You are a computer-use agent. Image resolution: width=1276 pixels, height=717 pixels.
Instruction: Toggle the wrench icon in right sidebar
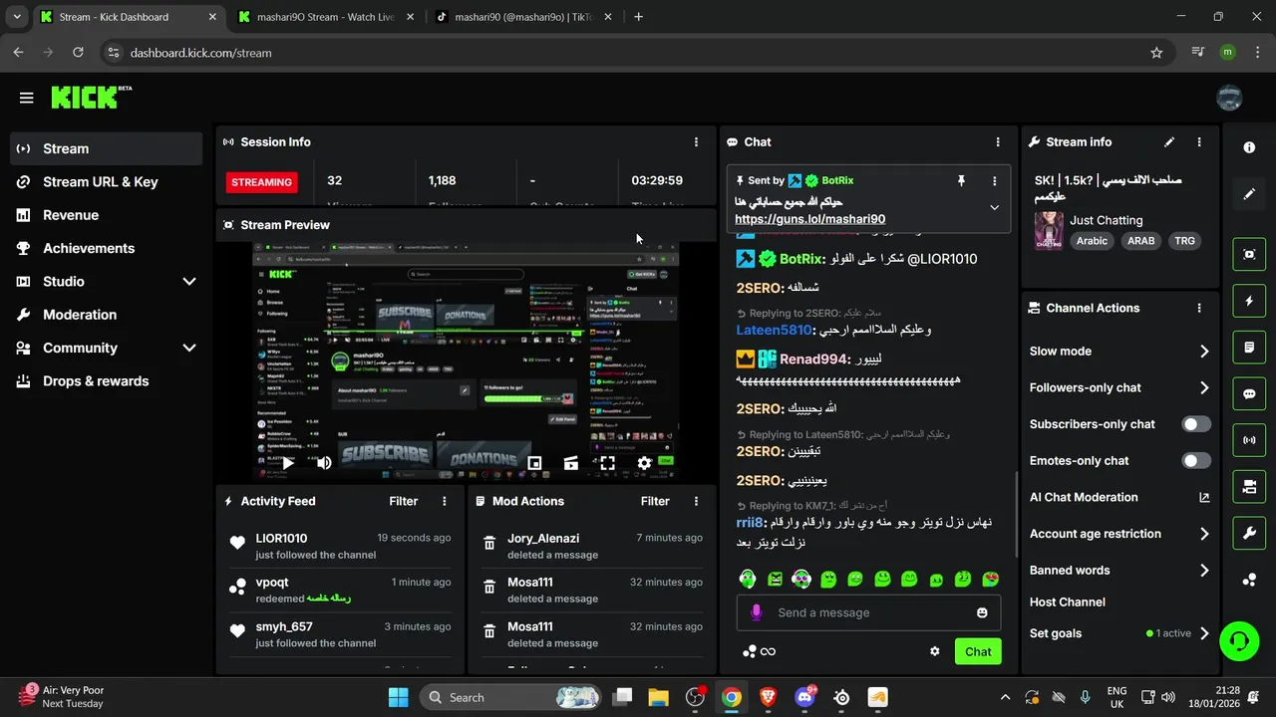click(x=1249, y=534)
